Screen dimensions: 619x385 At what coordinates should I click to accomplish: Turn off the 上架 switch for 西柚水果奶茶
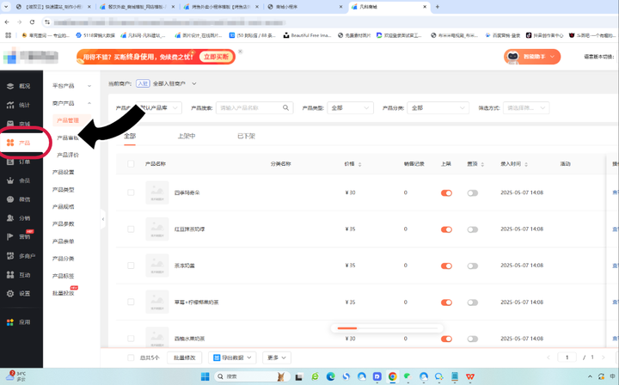tap(446, 339)
